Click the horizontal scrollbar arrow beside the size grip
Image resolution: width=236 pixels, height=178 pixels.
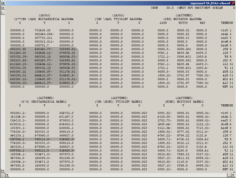[7, 175]
